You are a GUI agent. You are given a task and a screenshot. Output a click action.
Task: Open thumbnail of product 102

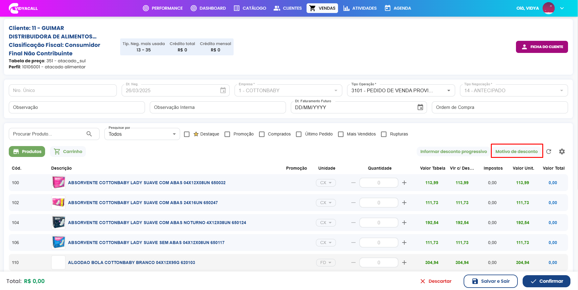58,203
